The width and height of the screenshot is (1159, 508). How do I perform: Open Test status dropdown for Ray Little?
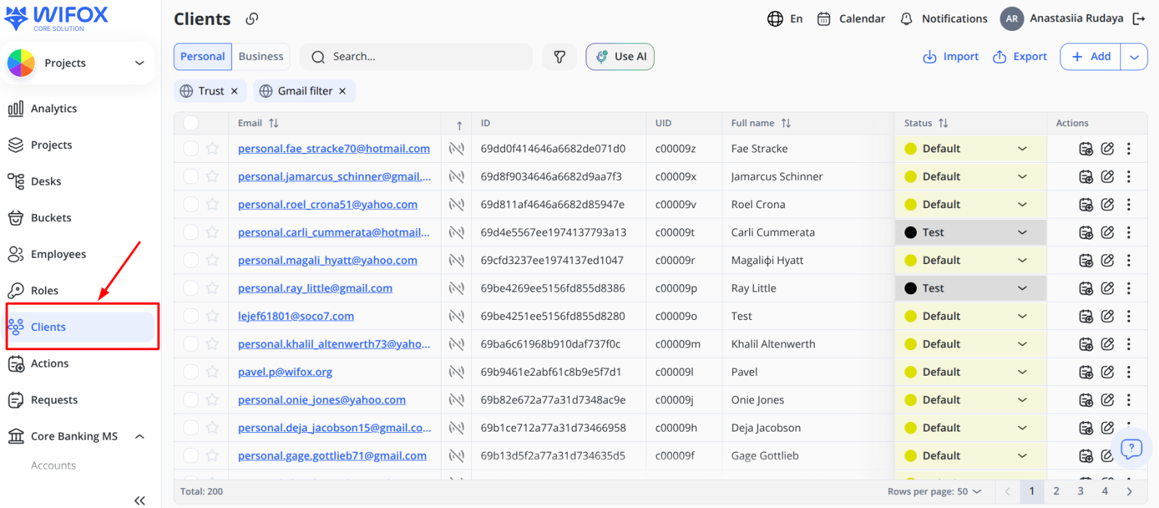pos(971,288)
